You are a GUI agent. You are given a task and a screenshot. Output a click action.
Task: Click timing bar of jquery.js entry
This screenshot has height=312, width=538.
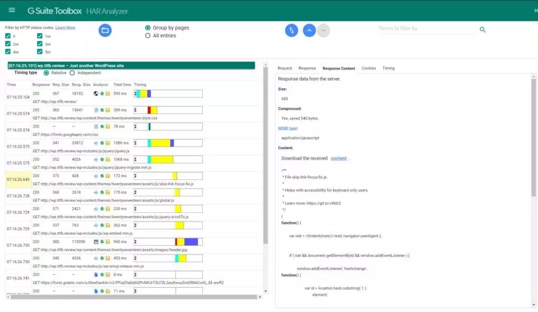[x=168, y=143]
